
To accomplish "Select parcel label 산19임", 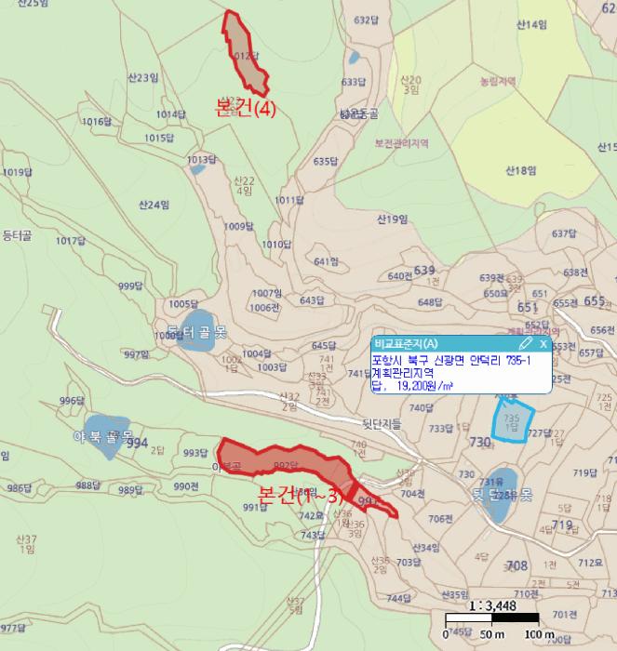I will point(392,219).
